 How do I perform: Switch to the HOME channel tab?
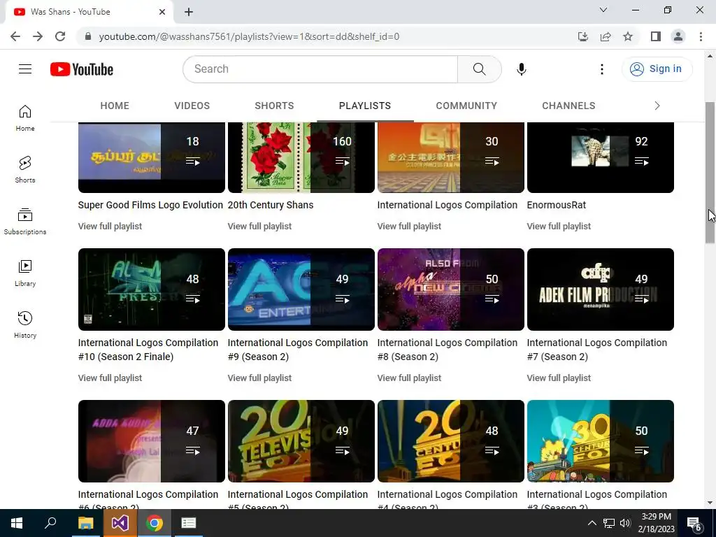tap(115, 106)
